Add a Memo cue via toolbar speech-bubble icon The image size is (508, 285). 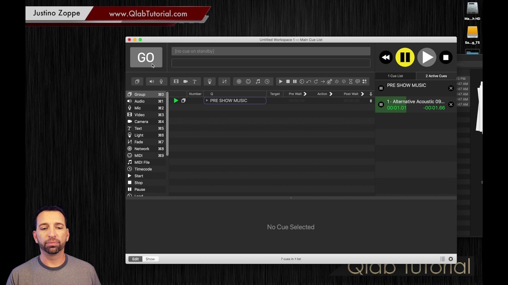click(358, 82)
